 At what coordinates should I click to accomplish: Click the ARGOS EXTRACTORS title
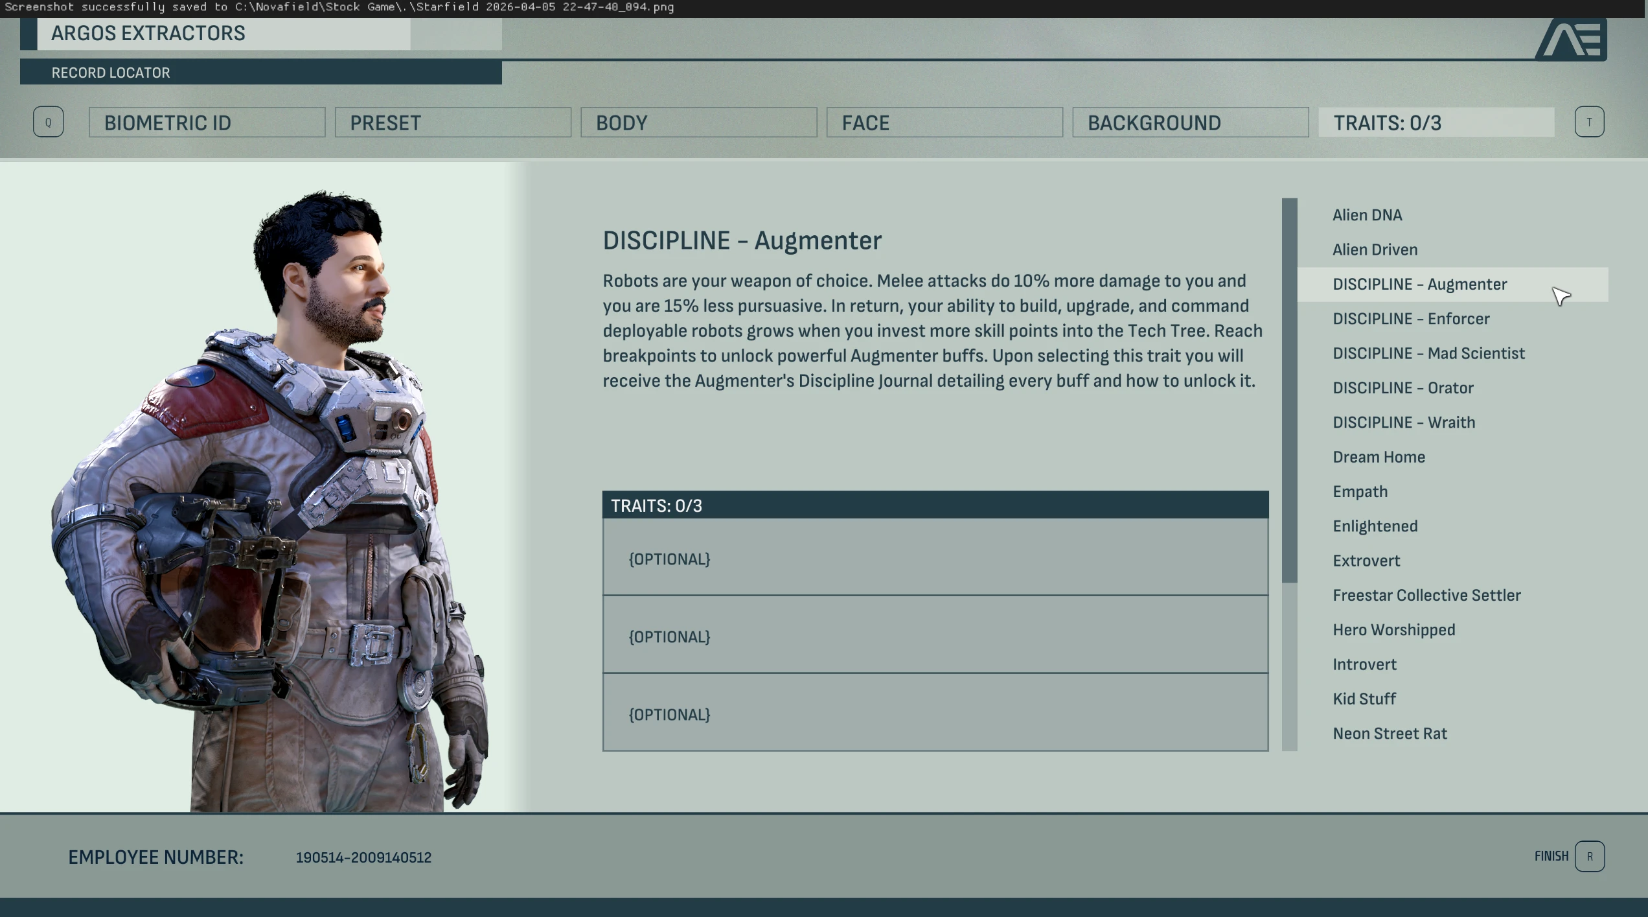pyautogui.click(x=148, y=33)
